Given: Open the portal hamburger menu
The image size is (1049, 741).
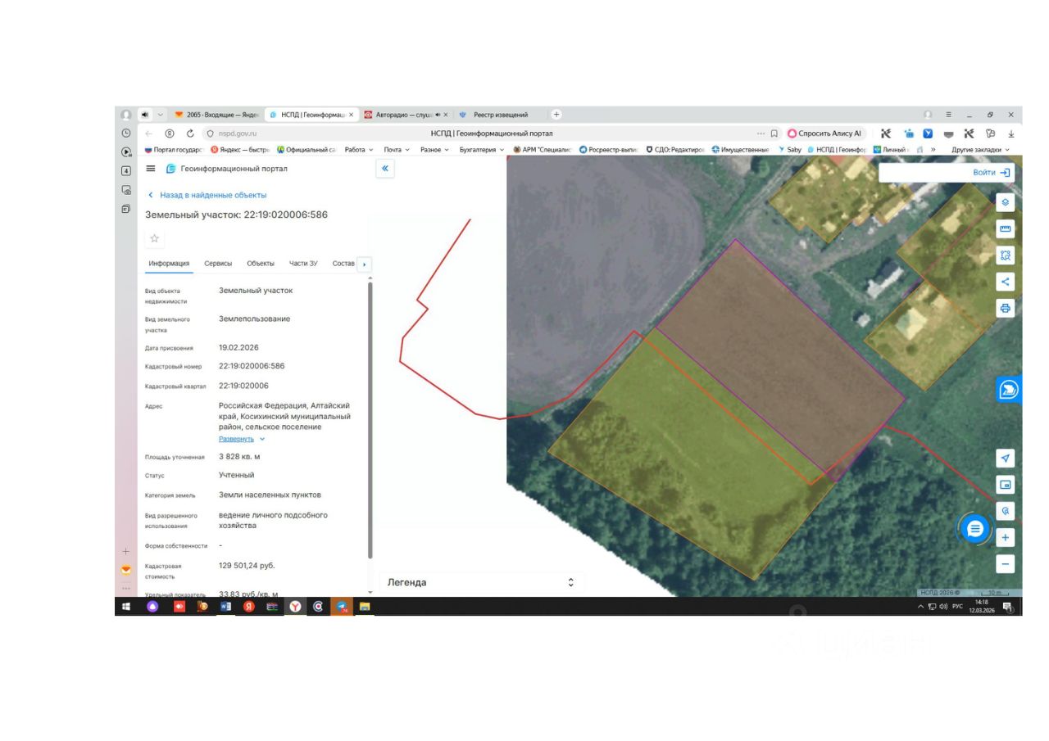Looking at the screenshot, I should click(151, 169).
